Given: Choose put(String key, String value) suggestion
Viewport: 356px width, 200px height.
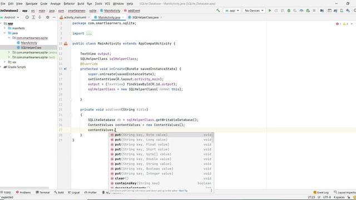Looking at the screenshot, I should pos(161,164).
